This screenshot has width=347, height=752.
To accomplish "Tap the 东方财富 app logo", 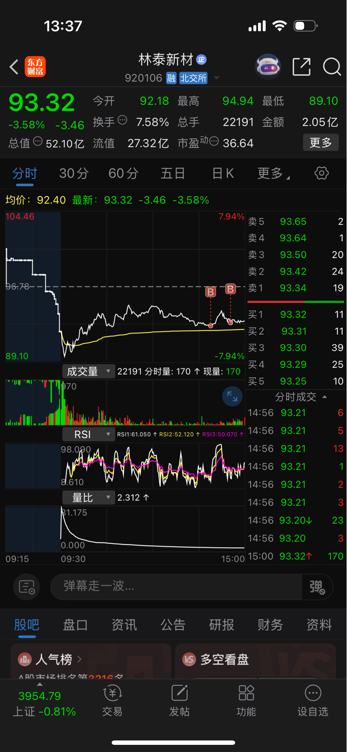I will pos(35,67).
